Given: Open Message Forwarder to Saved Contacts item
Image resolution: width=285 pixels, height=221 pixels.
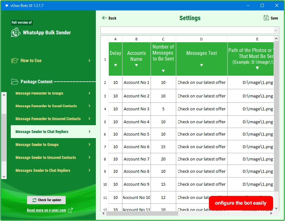Looking at the screenshot, I should (x=53, y=106).
